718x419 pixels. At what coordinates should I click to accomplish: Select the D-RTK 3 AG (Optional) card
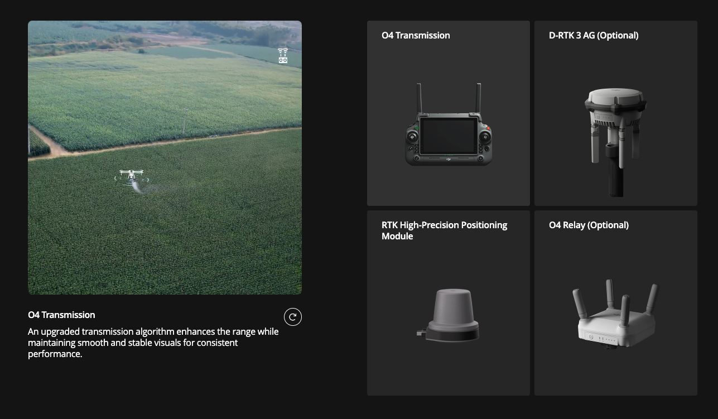coord(616,113)
